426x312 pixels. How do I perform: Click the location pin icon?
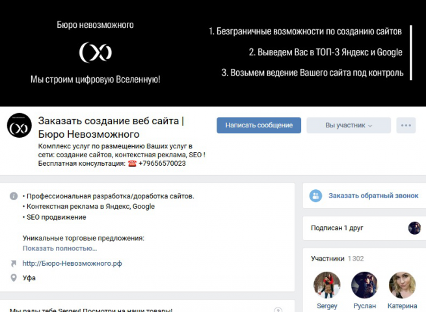(13, 278)
